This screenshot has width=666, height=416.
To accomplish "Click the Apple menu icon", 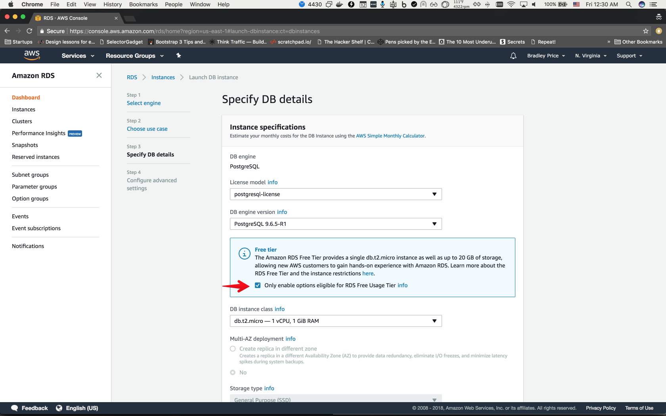I will (x=11, y=4).
